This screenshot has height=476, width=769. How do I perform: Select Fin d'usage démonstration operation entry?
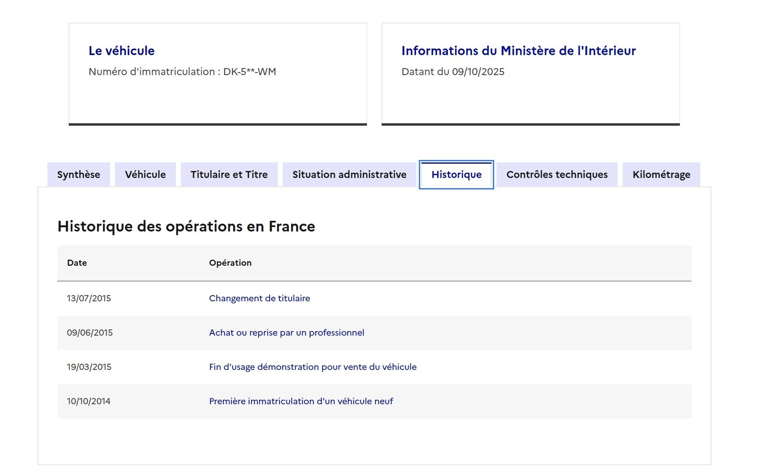coord(312,367)
